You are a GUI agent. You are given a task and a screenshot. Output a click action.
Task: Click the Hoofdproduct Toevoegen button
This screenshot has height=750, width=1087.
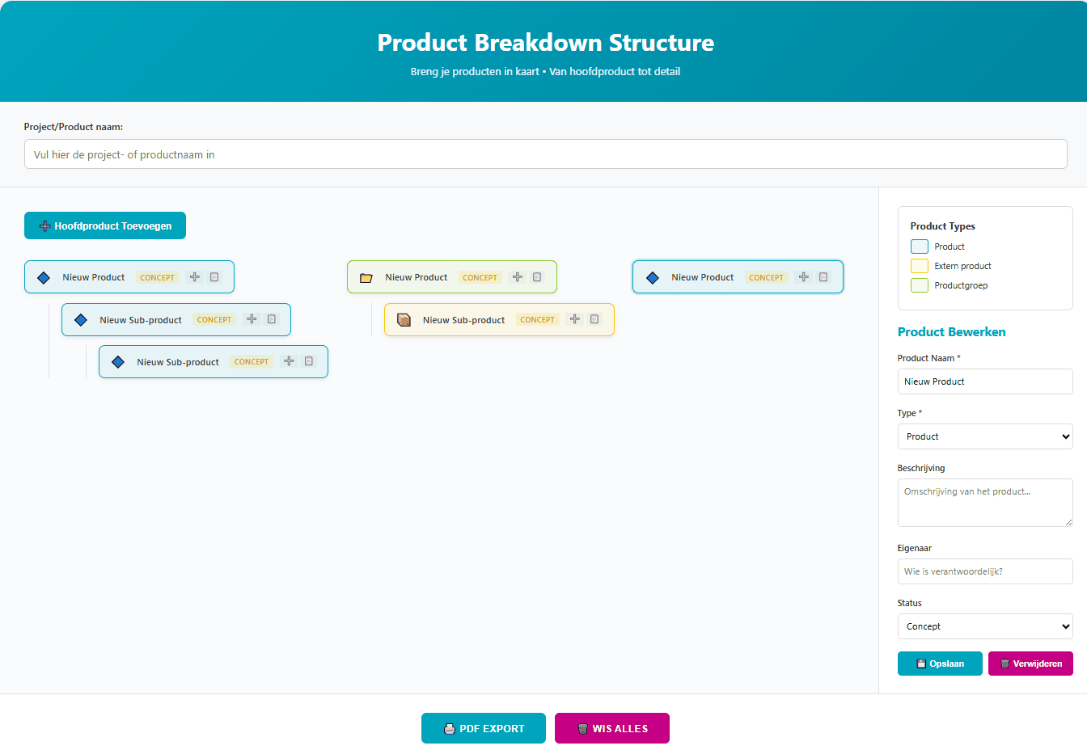click(104, 225)
